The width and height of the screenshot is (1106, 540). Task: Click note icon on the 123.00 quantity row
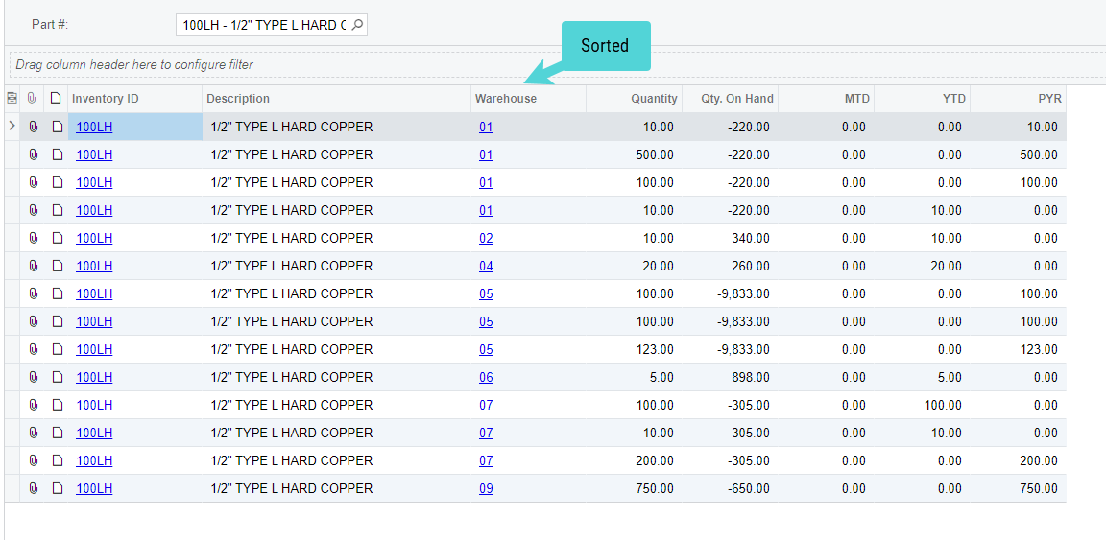coord(58,349)
